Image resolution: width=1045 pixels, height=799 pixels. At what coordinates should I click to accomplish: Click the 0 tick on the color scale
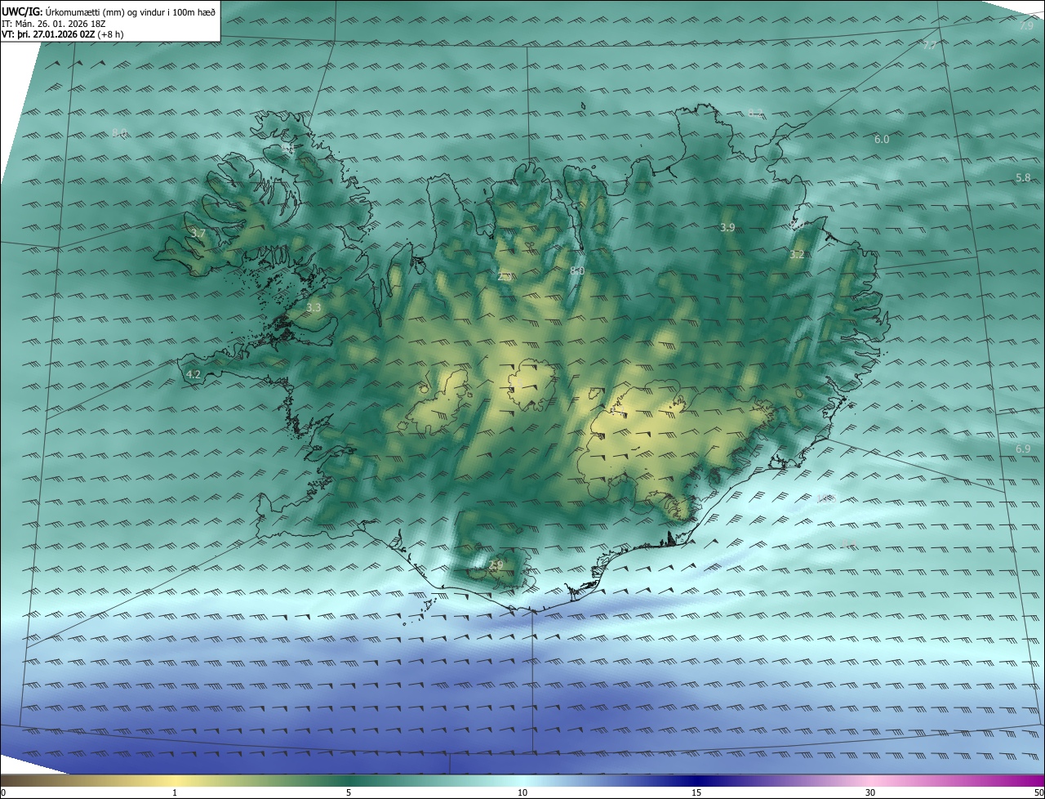tap(3, 792)
